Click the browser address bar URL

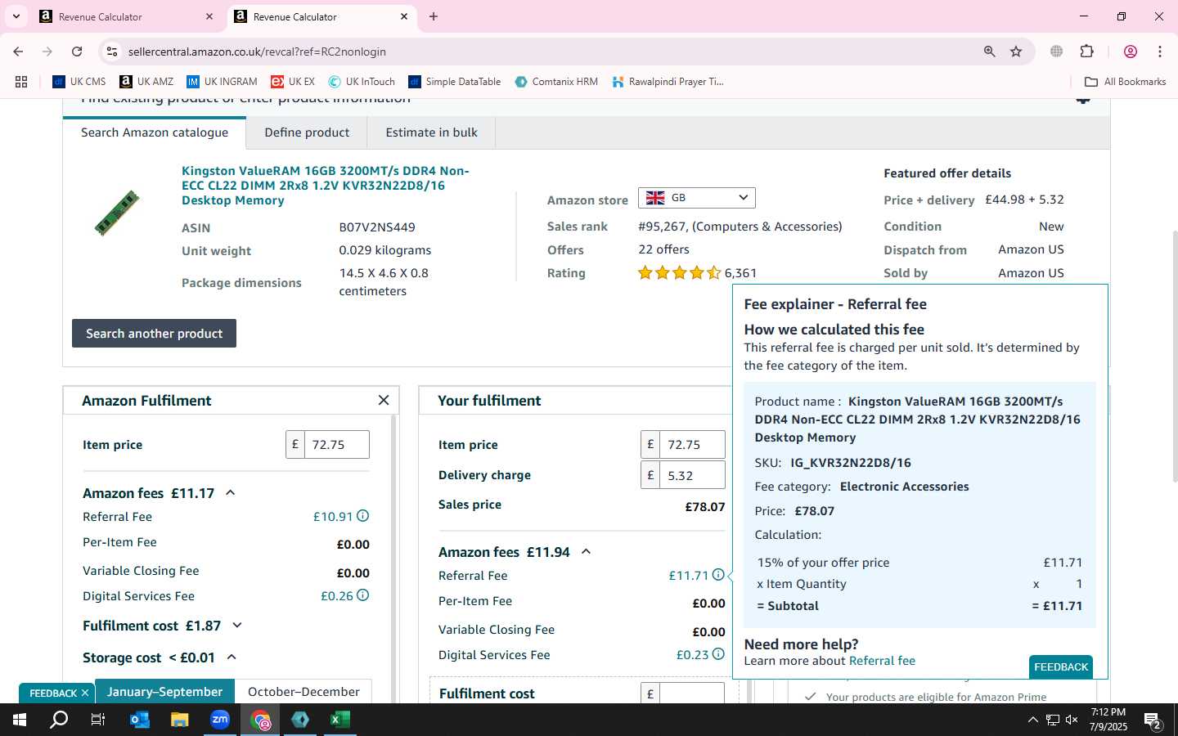click(x=257, y=52)
